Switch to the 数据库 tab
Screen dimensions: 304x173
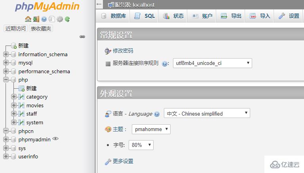coord(113,16)
